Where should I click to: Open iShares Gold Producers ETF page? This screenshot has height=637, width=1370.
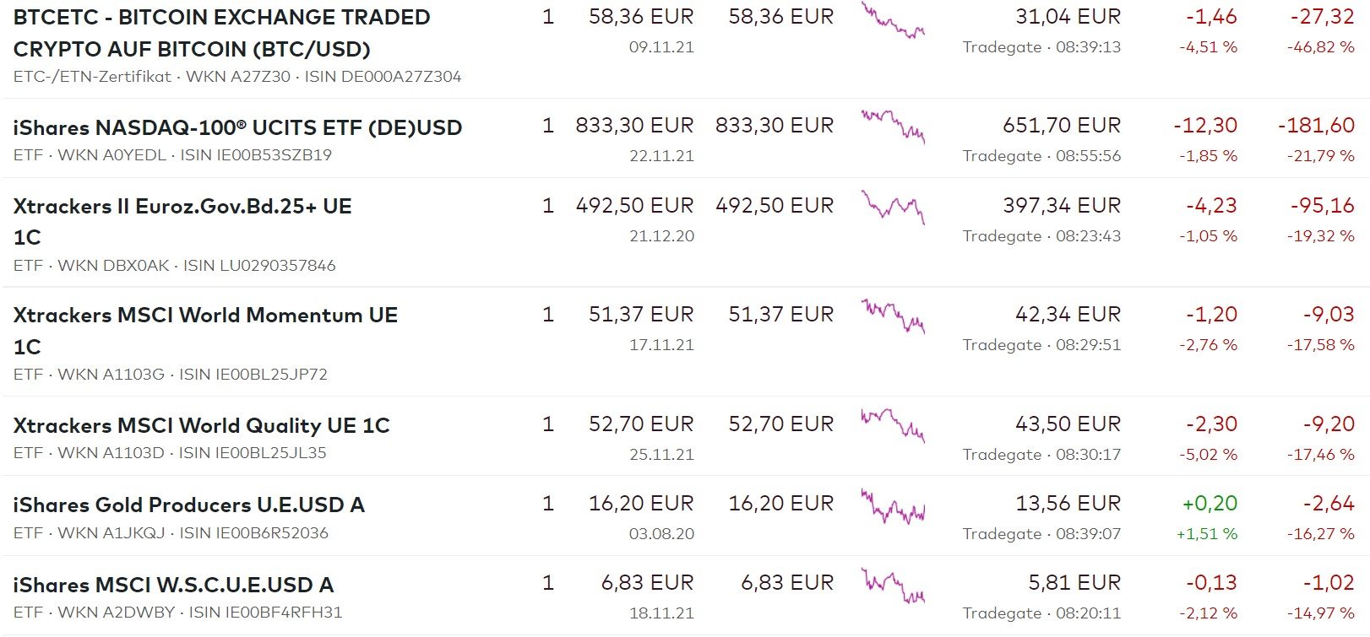click(188, 505)
